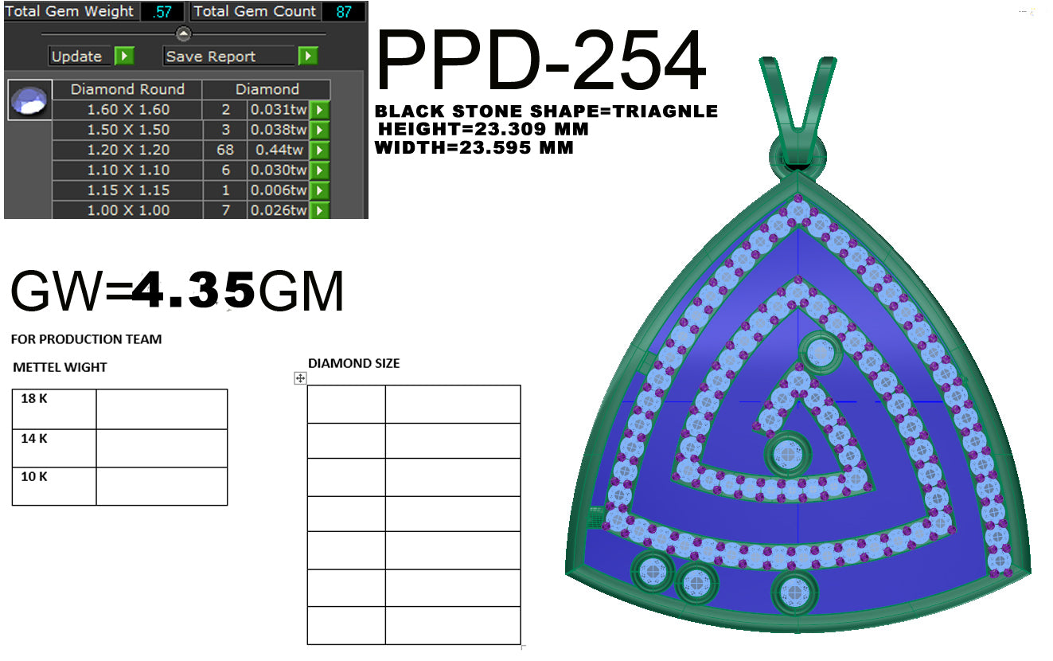The height and width of the screenshot is (661, 1053).
Task: Click the 0.44tw weight cell
Action: [279, 151]
